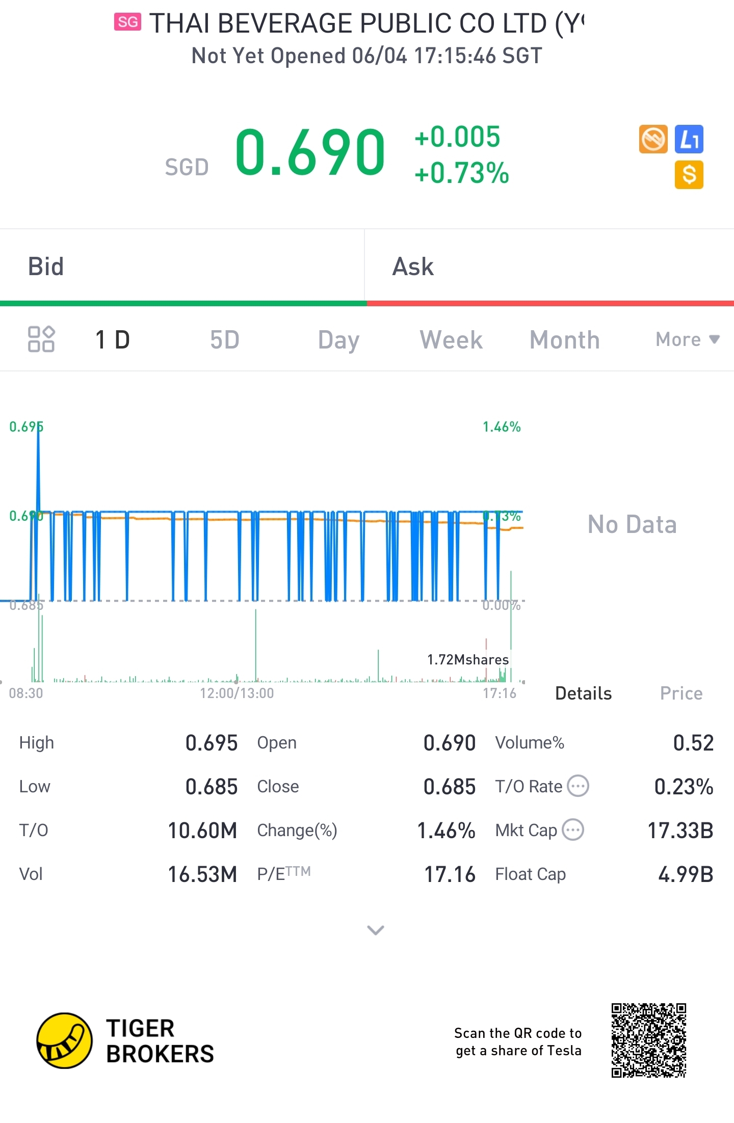Tap the No Data order panel text
Viewport: 734px width, 1123px height.
coord(632,524)
